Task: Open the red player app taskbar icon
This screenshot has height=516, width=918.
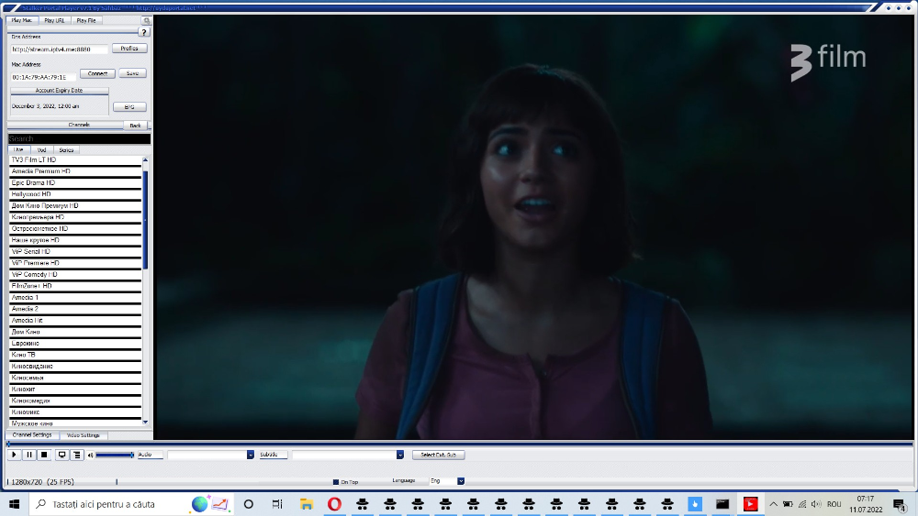Action: point(750,504)
